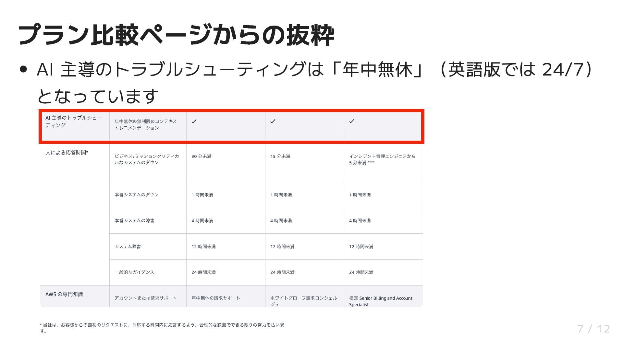Click the first checkmark in highlighted row
Viewport: 623px width, 350px height.
(x=194, y=121)
